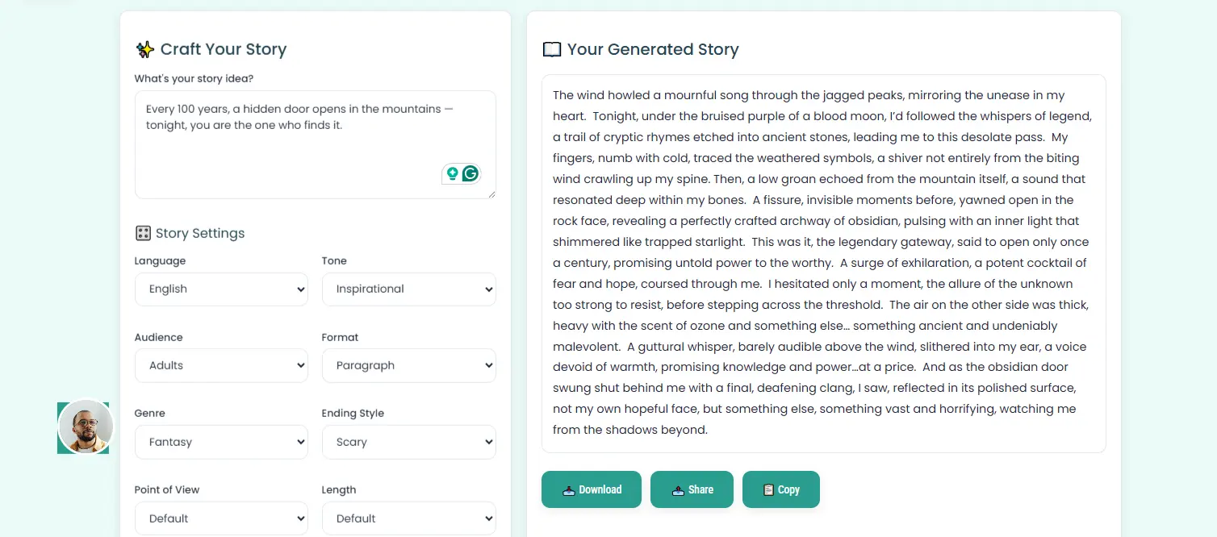Expand the Length dropdown

coord(408,518)
